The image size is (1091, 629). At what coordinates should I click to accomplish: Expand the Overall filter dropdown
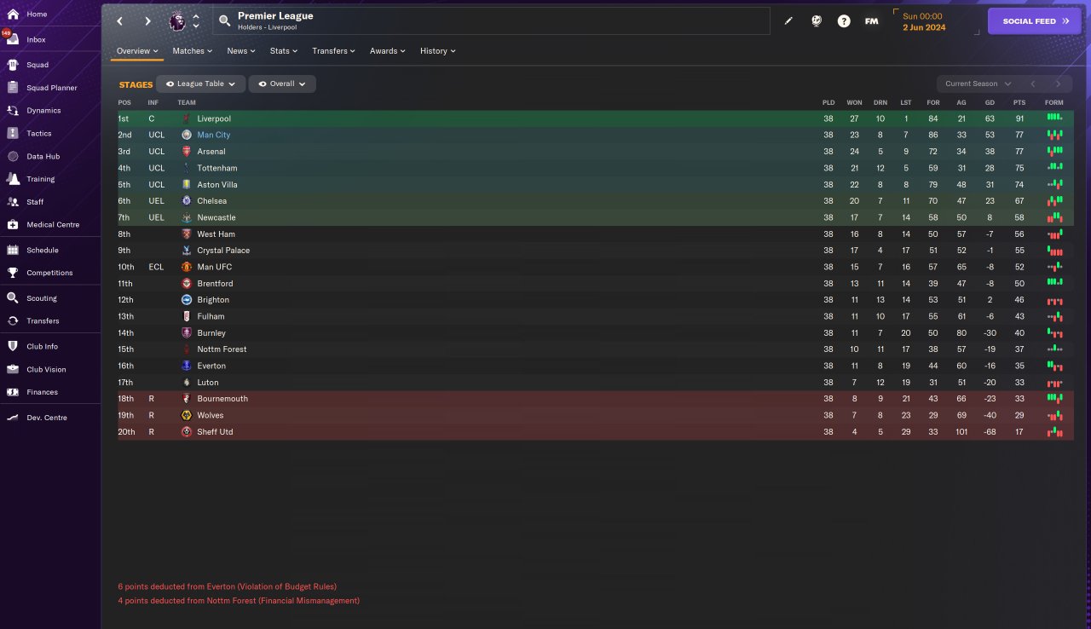click(282, 84)
